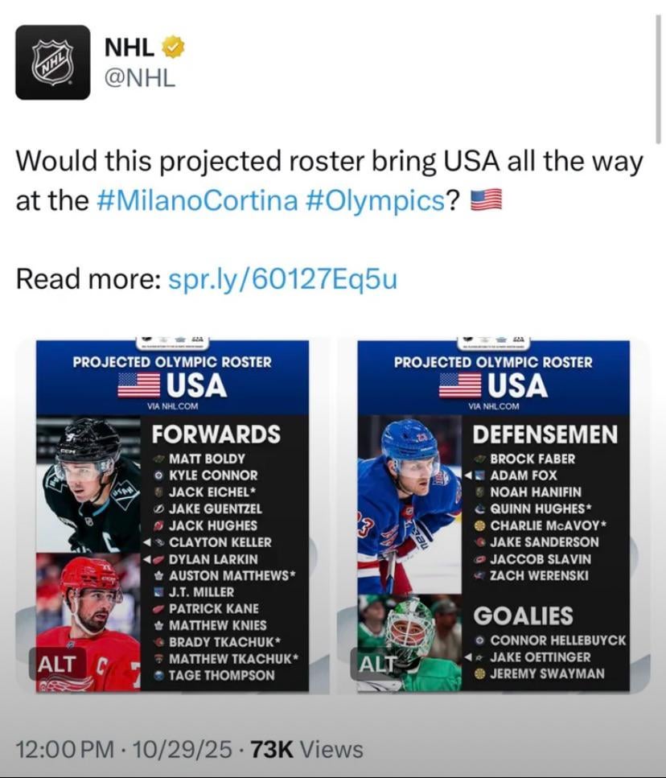Viewport: 666px width, 778px height.
Task: Click the gold verified badge beside NHL
Action: pos(171,47)
